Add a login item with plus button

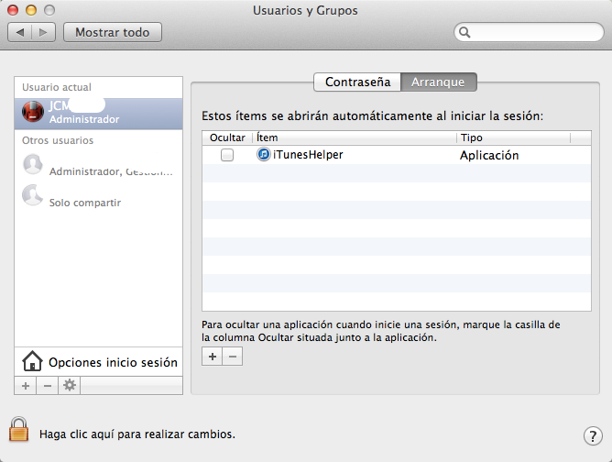click(x=213, y=357)
